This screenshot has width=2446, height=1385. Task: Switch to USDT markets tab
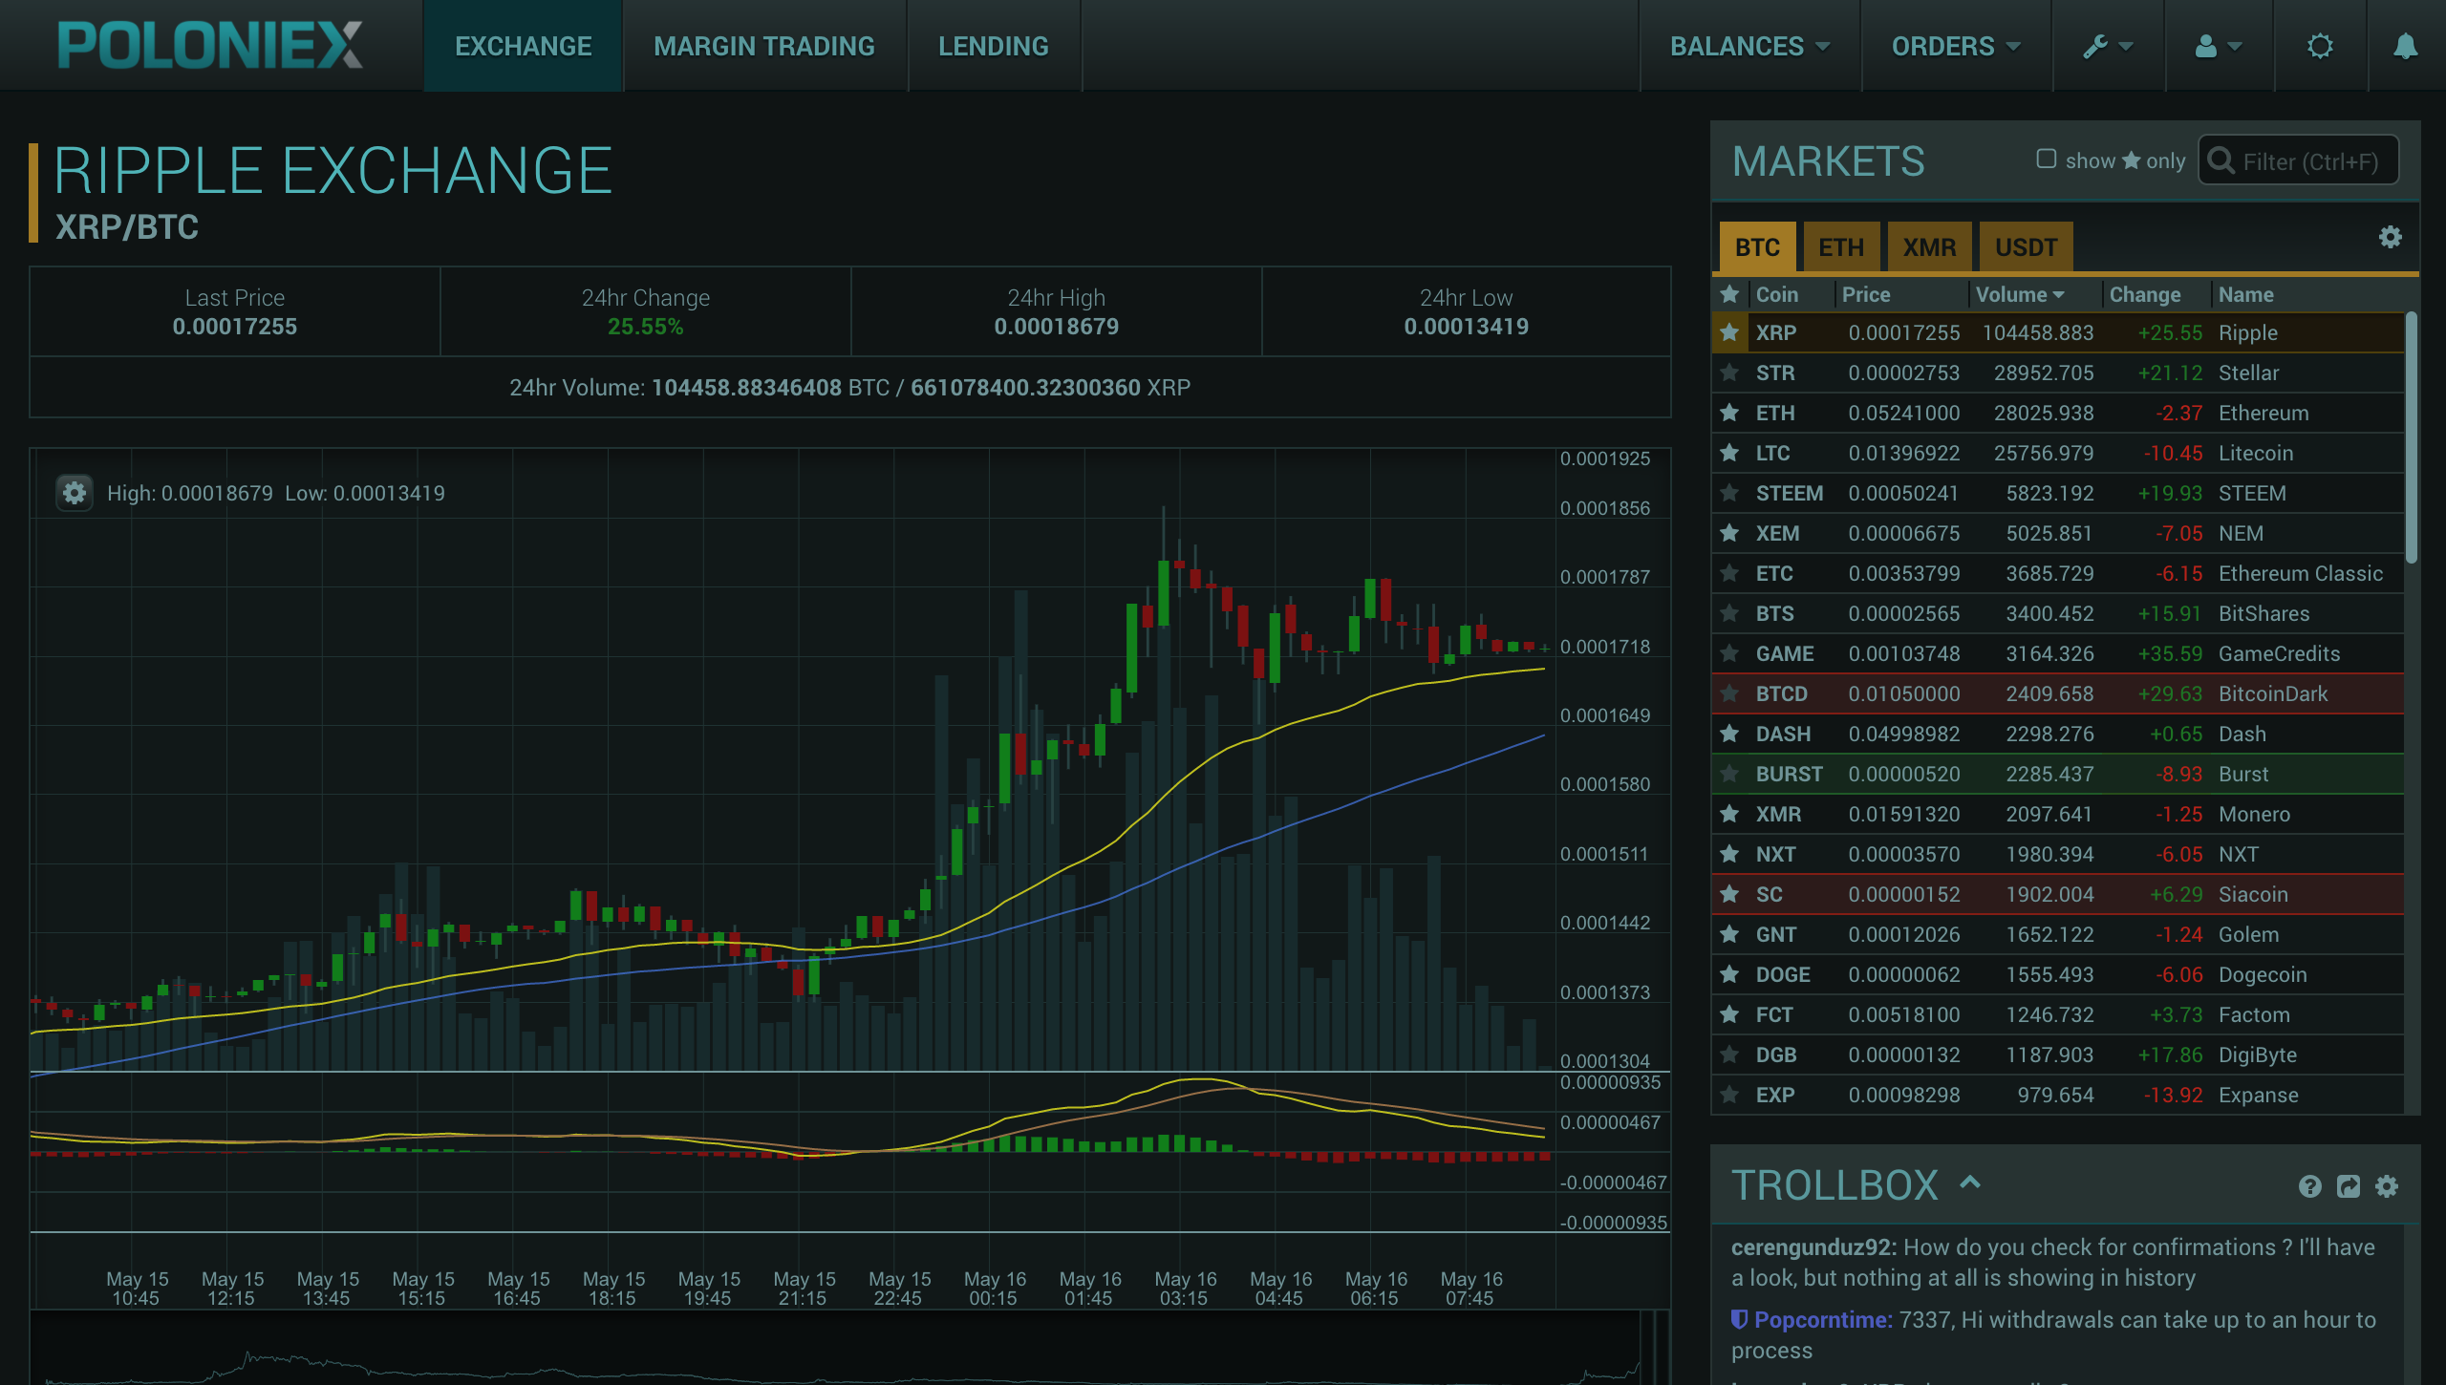[x=2026, y=247]
